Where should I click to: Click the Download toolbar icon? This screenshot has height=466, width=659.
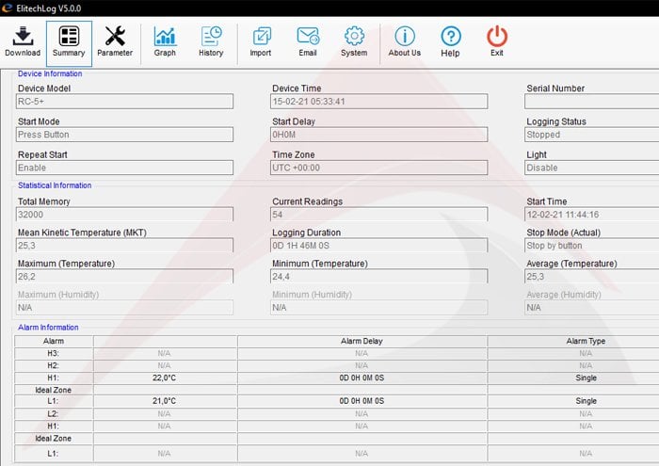(23, 40)
